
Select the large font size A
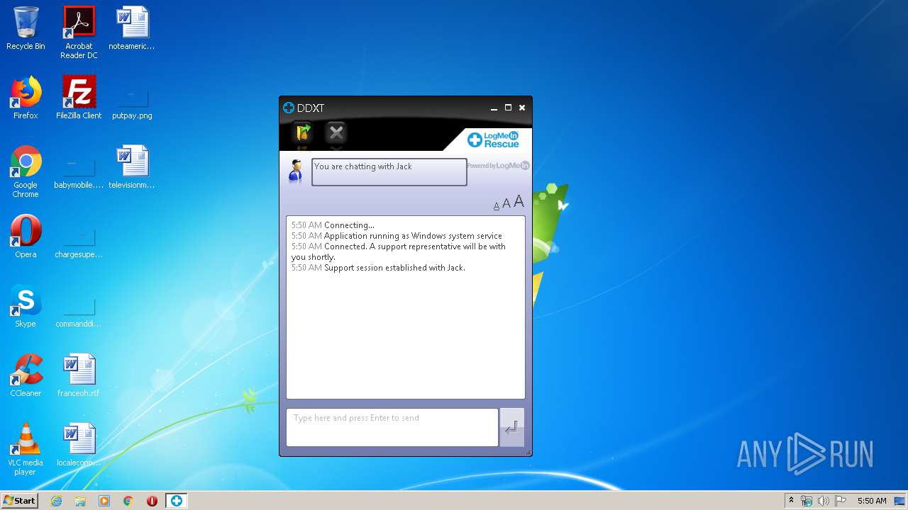tap(519, 202)
